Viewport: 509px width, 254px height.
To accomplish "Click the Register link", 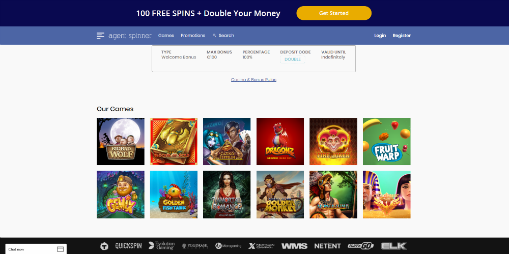I will coord(402,36).
